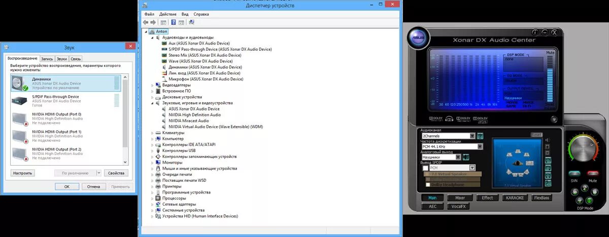Click the Свойства button
This screenshot has height=237, width=609.
click(116, 173)
